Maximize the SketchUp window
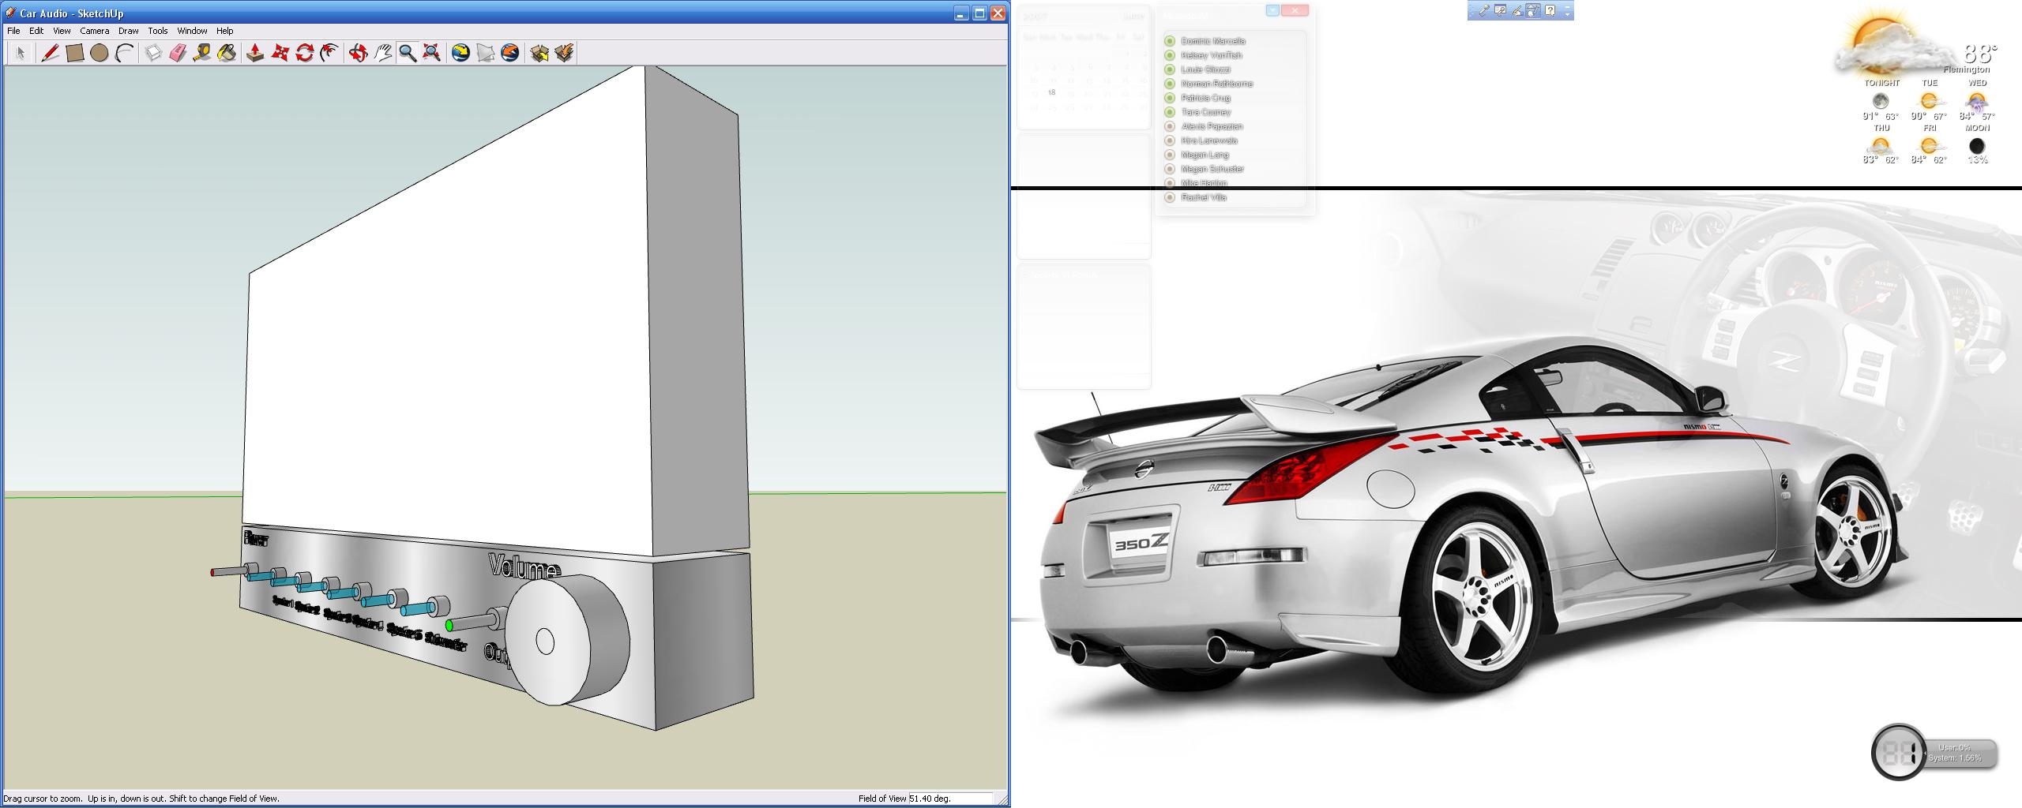The height and width of the screenshot is (808, 2022). 979,13
